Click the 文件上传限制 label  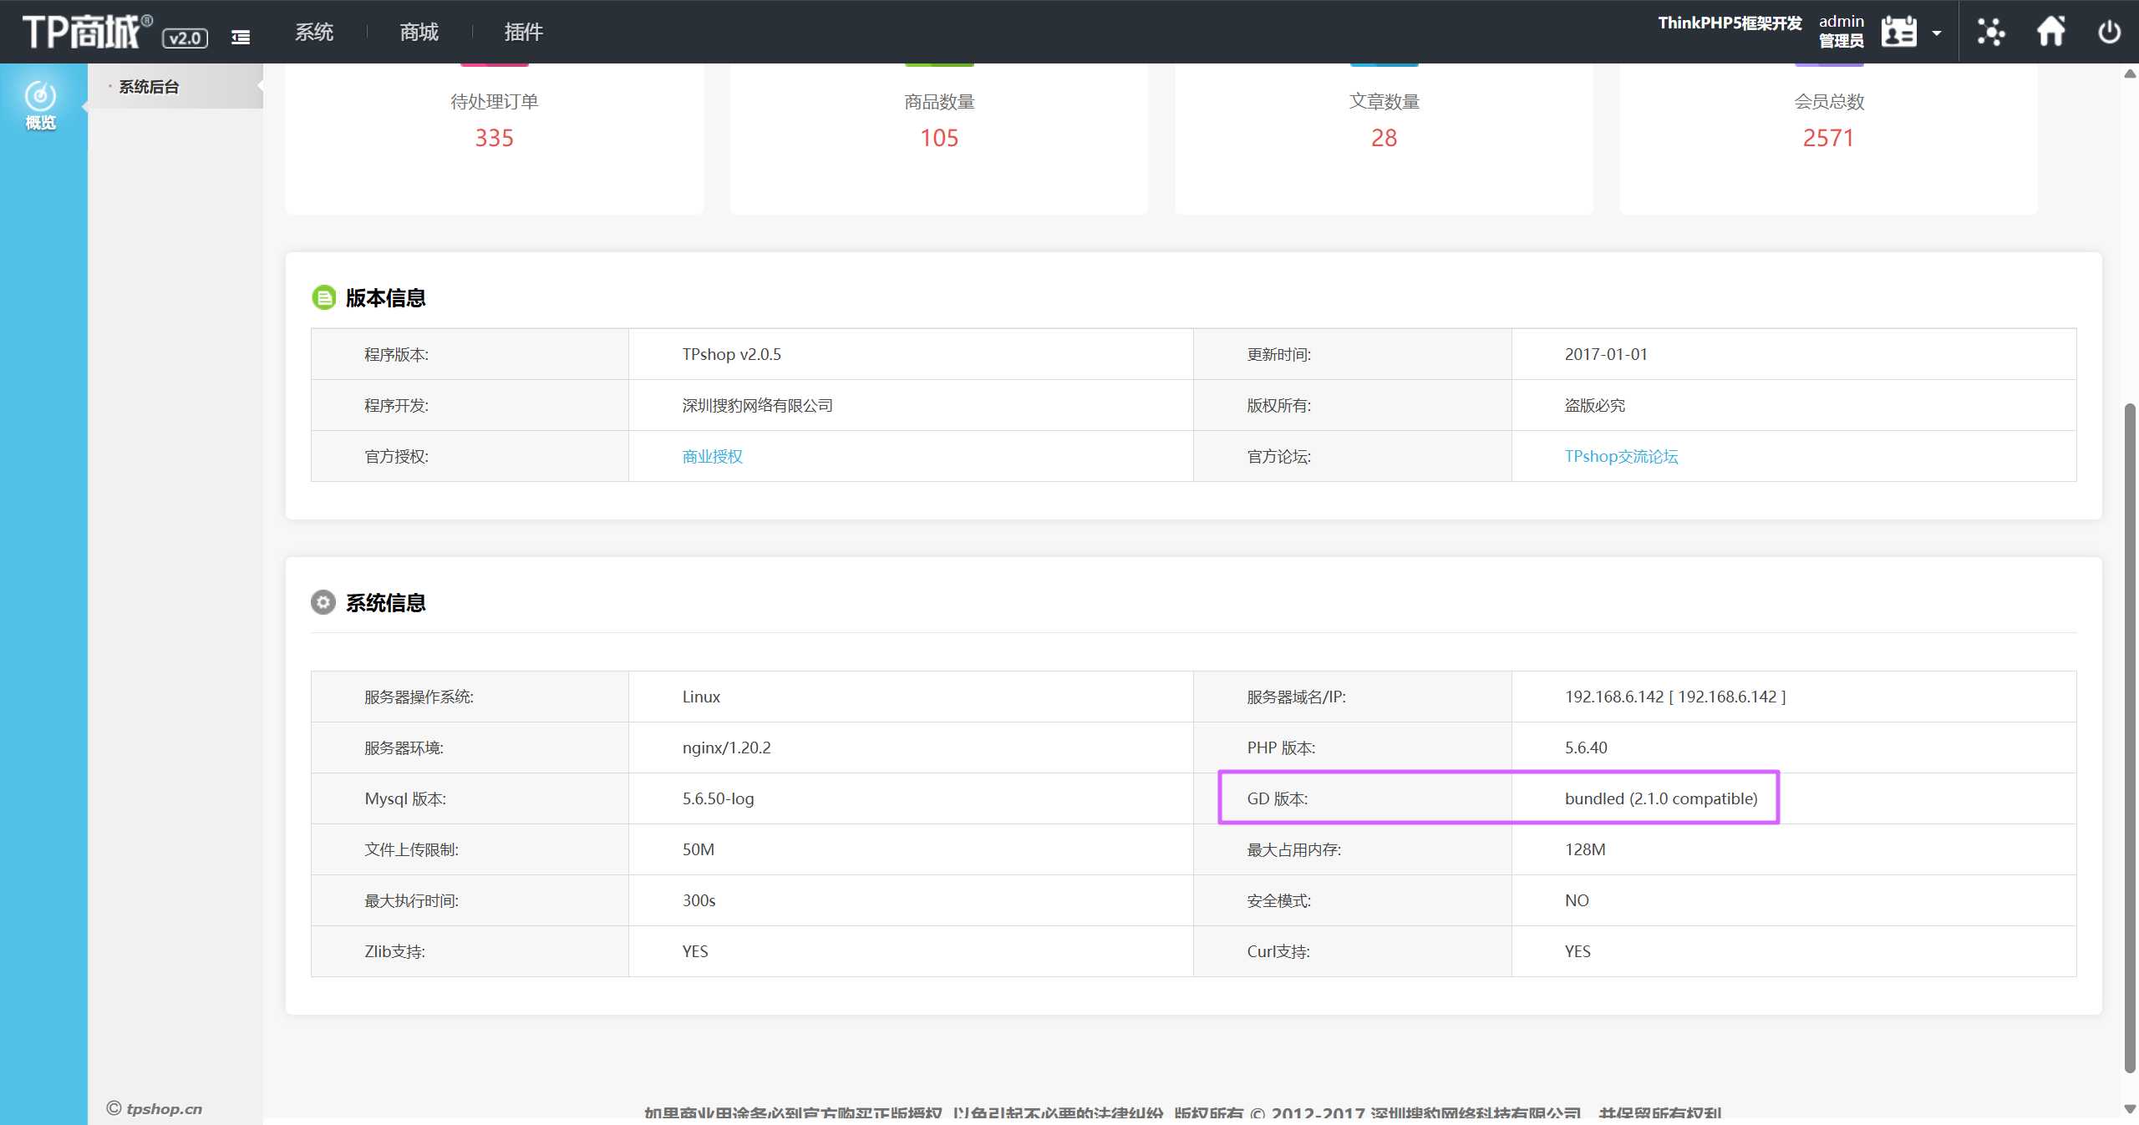tap(411, 849)
